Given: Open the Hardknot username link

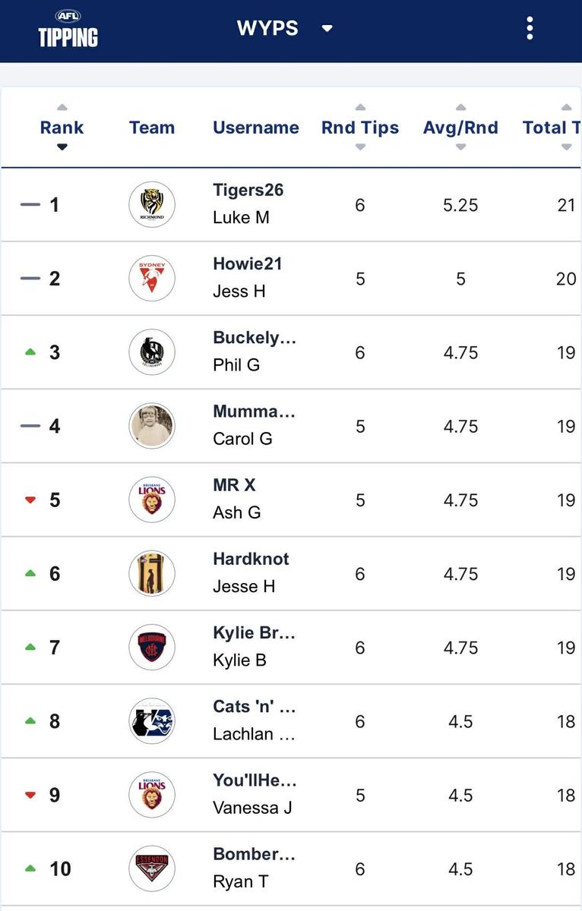Looking at the screenshot, I should point(251,560).
